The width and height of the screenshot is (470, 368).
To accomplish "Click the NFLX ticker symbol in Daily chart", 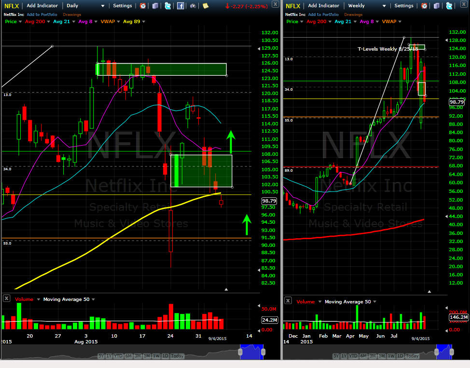I will [x=12, y=6].
